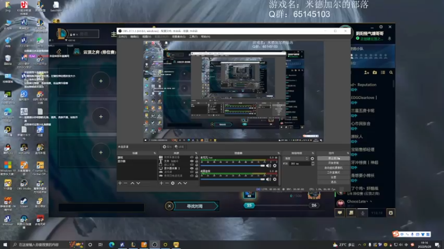Viewport: 444px width, 249px height.
Task: Lock the 窗口采集 source
Action: pos(196,165)
